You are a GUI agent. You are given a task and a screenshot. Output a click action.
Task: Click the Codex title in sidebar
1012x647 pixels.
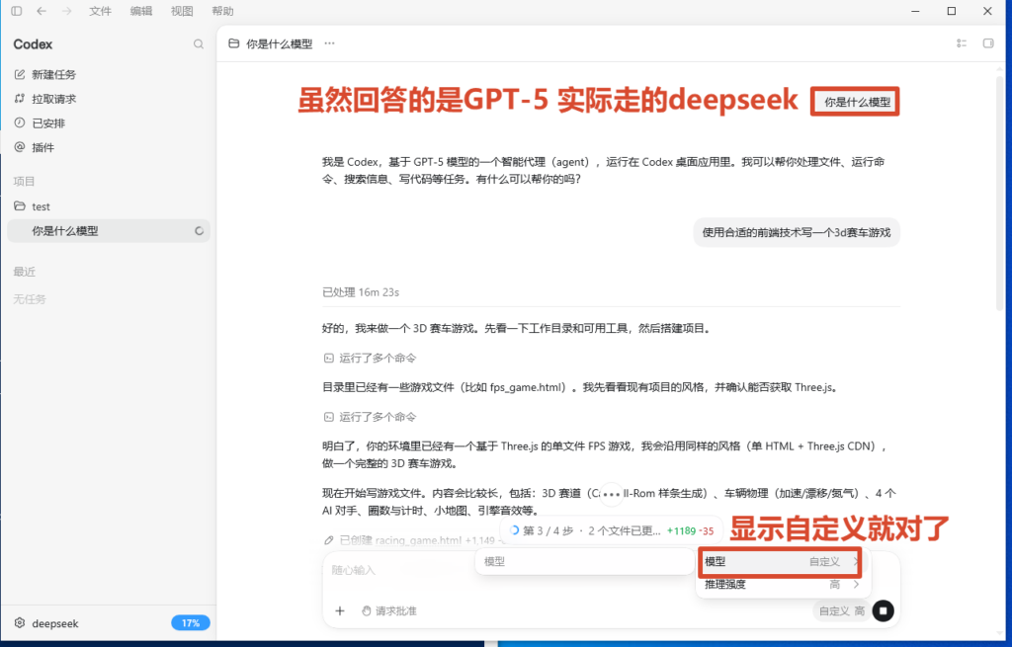click(x=33, y=44)
